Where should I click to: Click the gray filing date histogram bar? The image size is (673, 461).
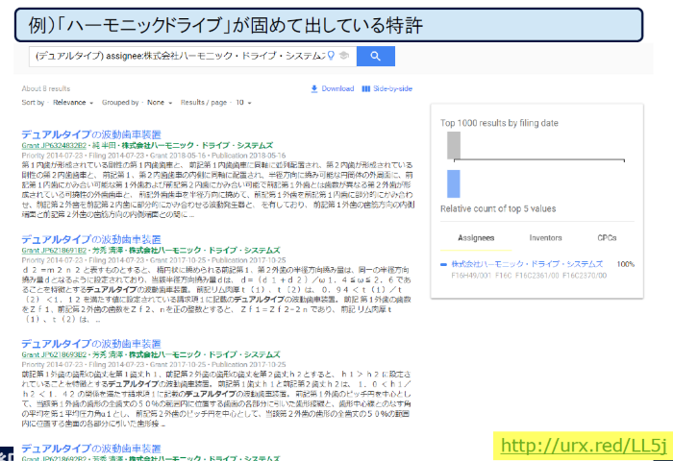point(454,145)
